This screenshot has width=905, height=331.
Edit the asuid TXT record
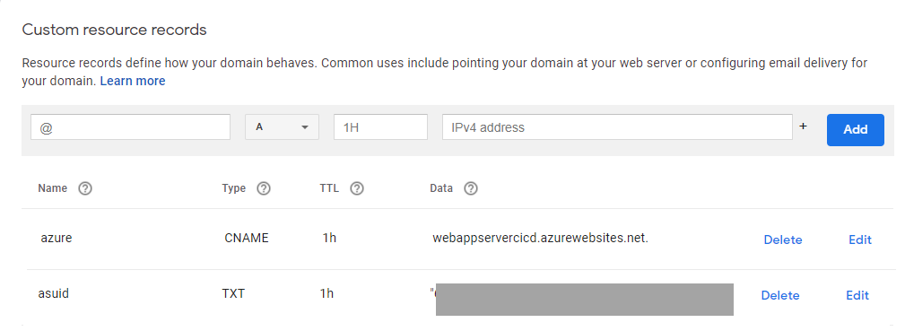(857, 295)
